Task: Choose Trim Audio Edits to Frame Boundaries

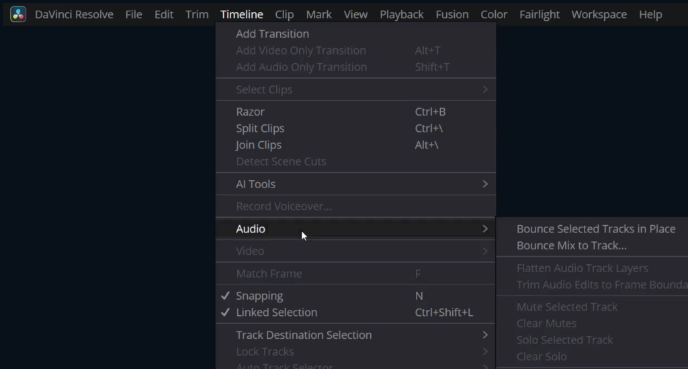Action: point(593,285)
